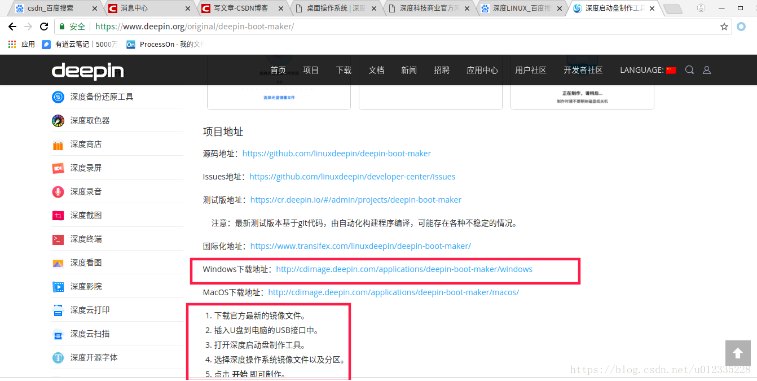Open a new tab button
Image resolution: width=757 pixels, height=381 pixels.
[672, 8]
